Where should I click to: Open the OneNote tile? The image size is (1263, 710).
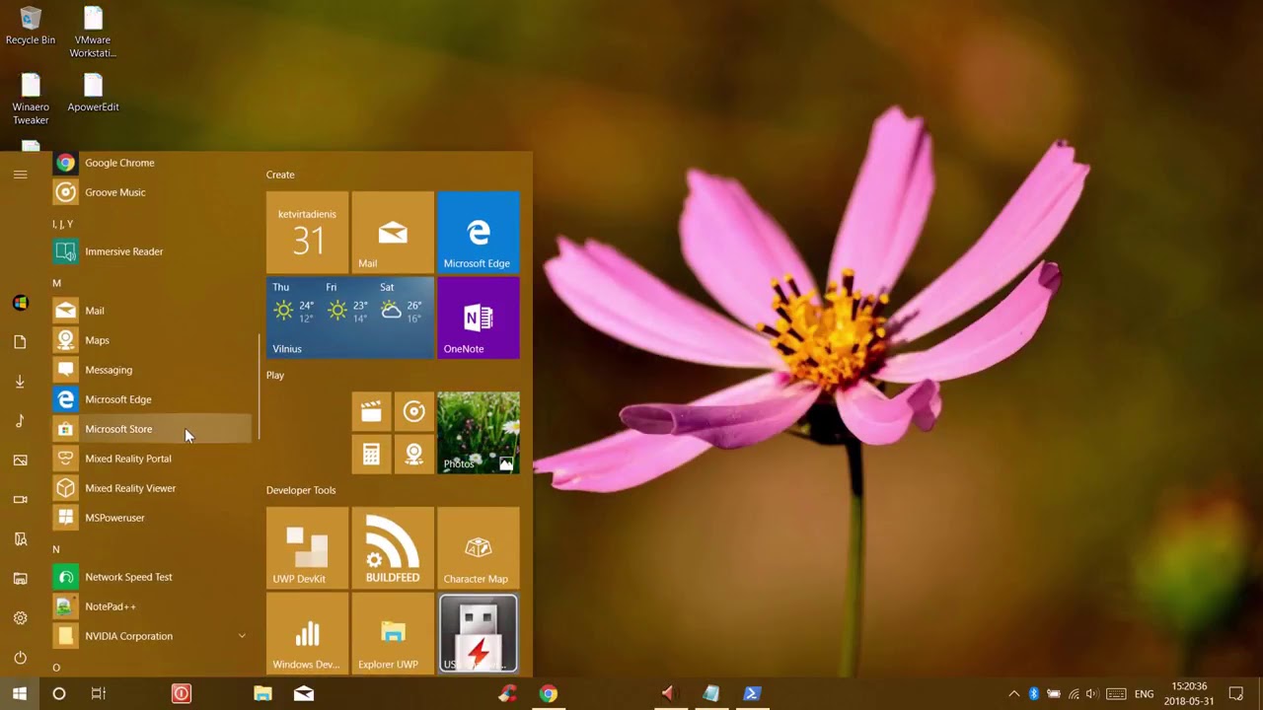(479, 318)
